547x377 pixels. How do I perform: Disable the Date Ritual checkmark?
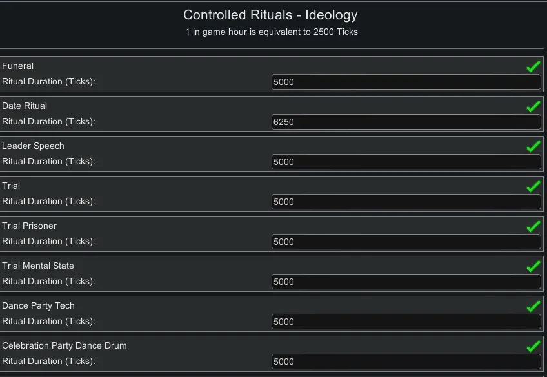pos(533,106)
